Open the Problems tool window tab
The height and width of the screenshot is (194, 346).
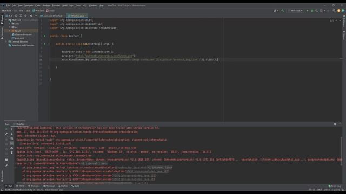click(34, 186)
